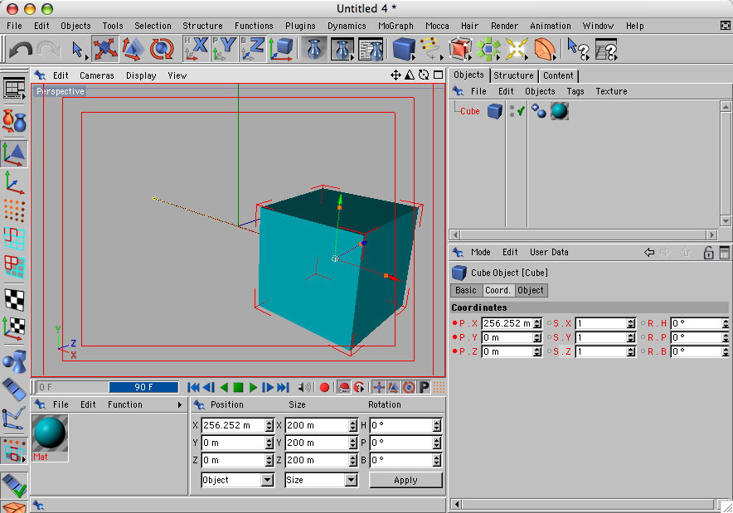Open the Object coordinate mode dropdown
The width and height of the screenshot is (733, 513).
[x=237, y=480]
